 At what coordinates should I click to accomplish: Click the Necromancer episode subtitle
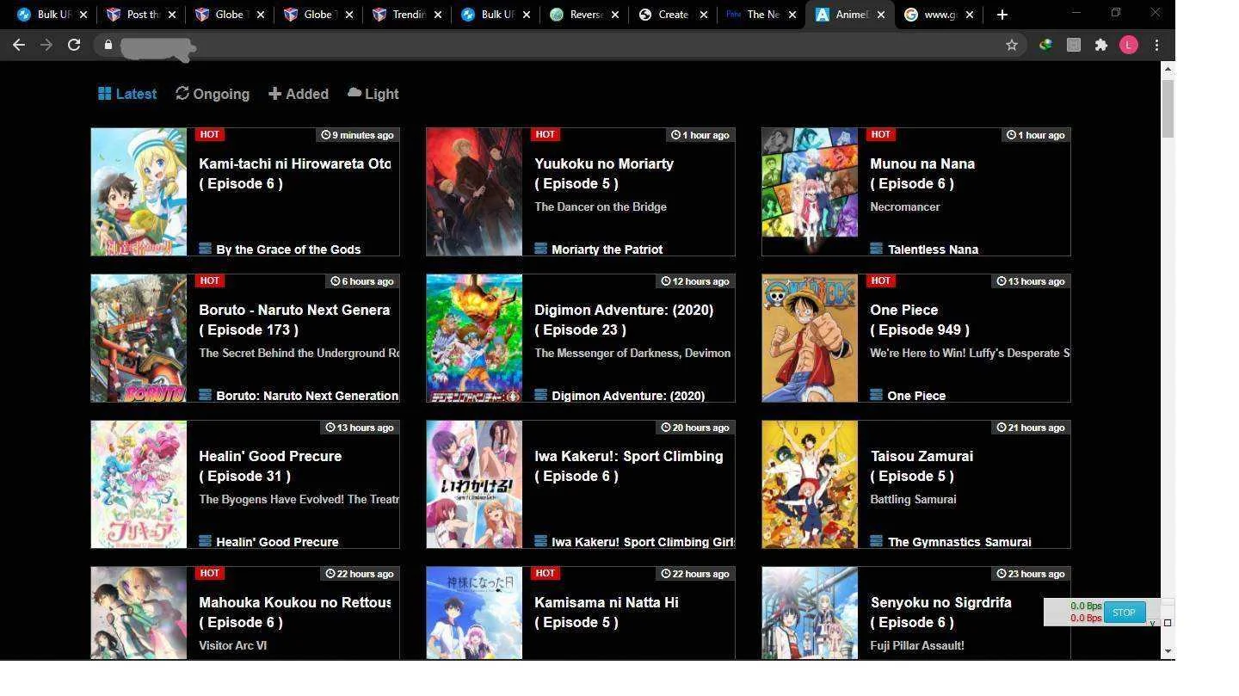(905, 206)
